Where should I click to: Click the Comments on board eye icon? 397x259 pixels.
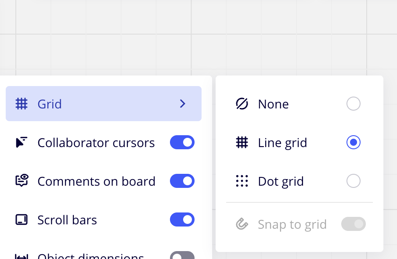(x=22, y=181)
